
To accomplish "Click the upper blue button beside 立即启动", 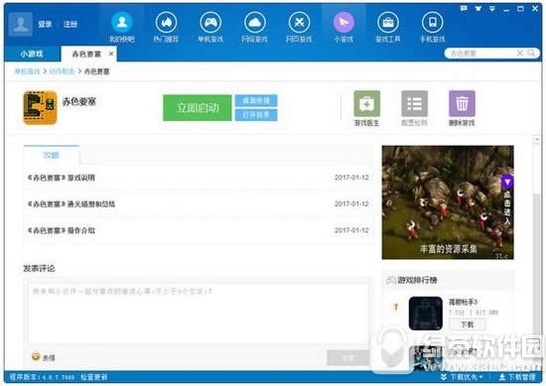I will point(256,100).
